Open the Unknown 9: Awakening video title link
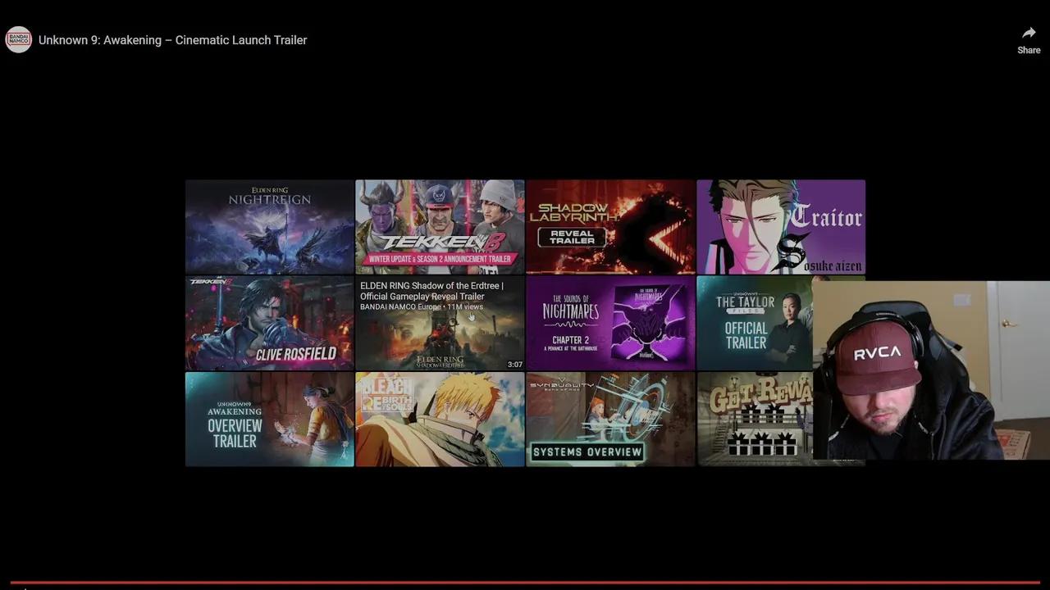Screen dimensions: 1050x590 173,40
